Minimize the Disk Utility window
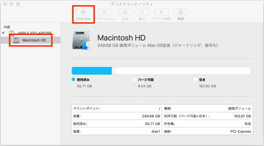264x146 pixels. [11, 4]
